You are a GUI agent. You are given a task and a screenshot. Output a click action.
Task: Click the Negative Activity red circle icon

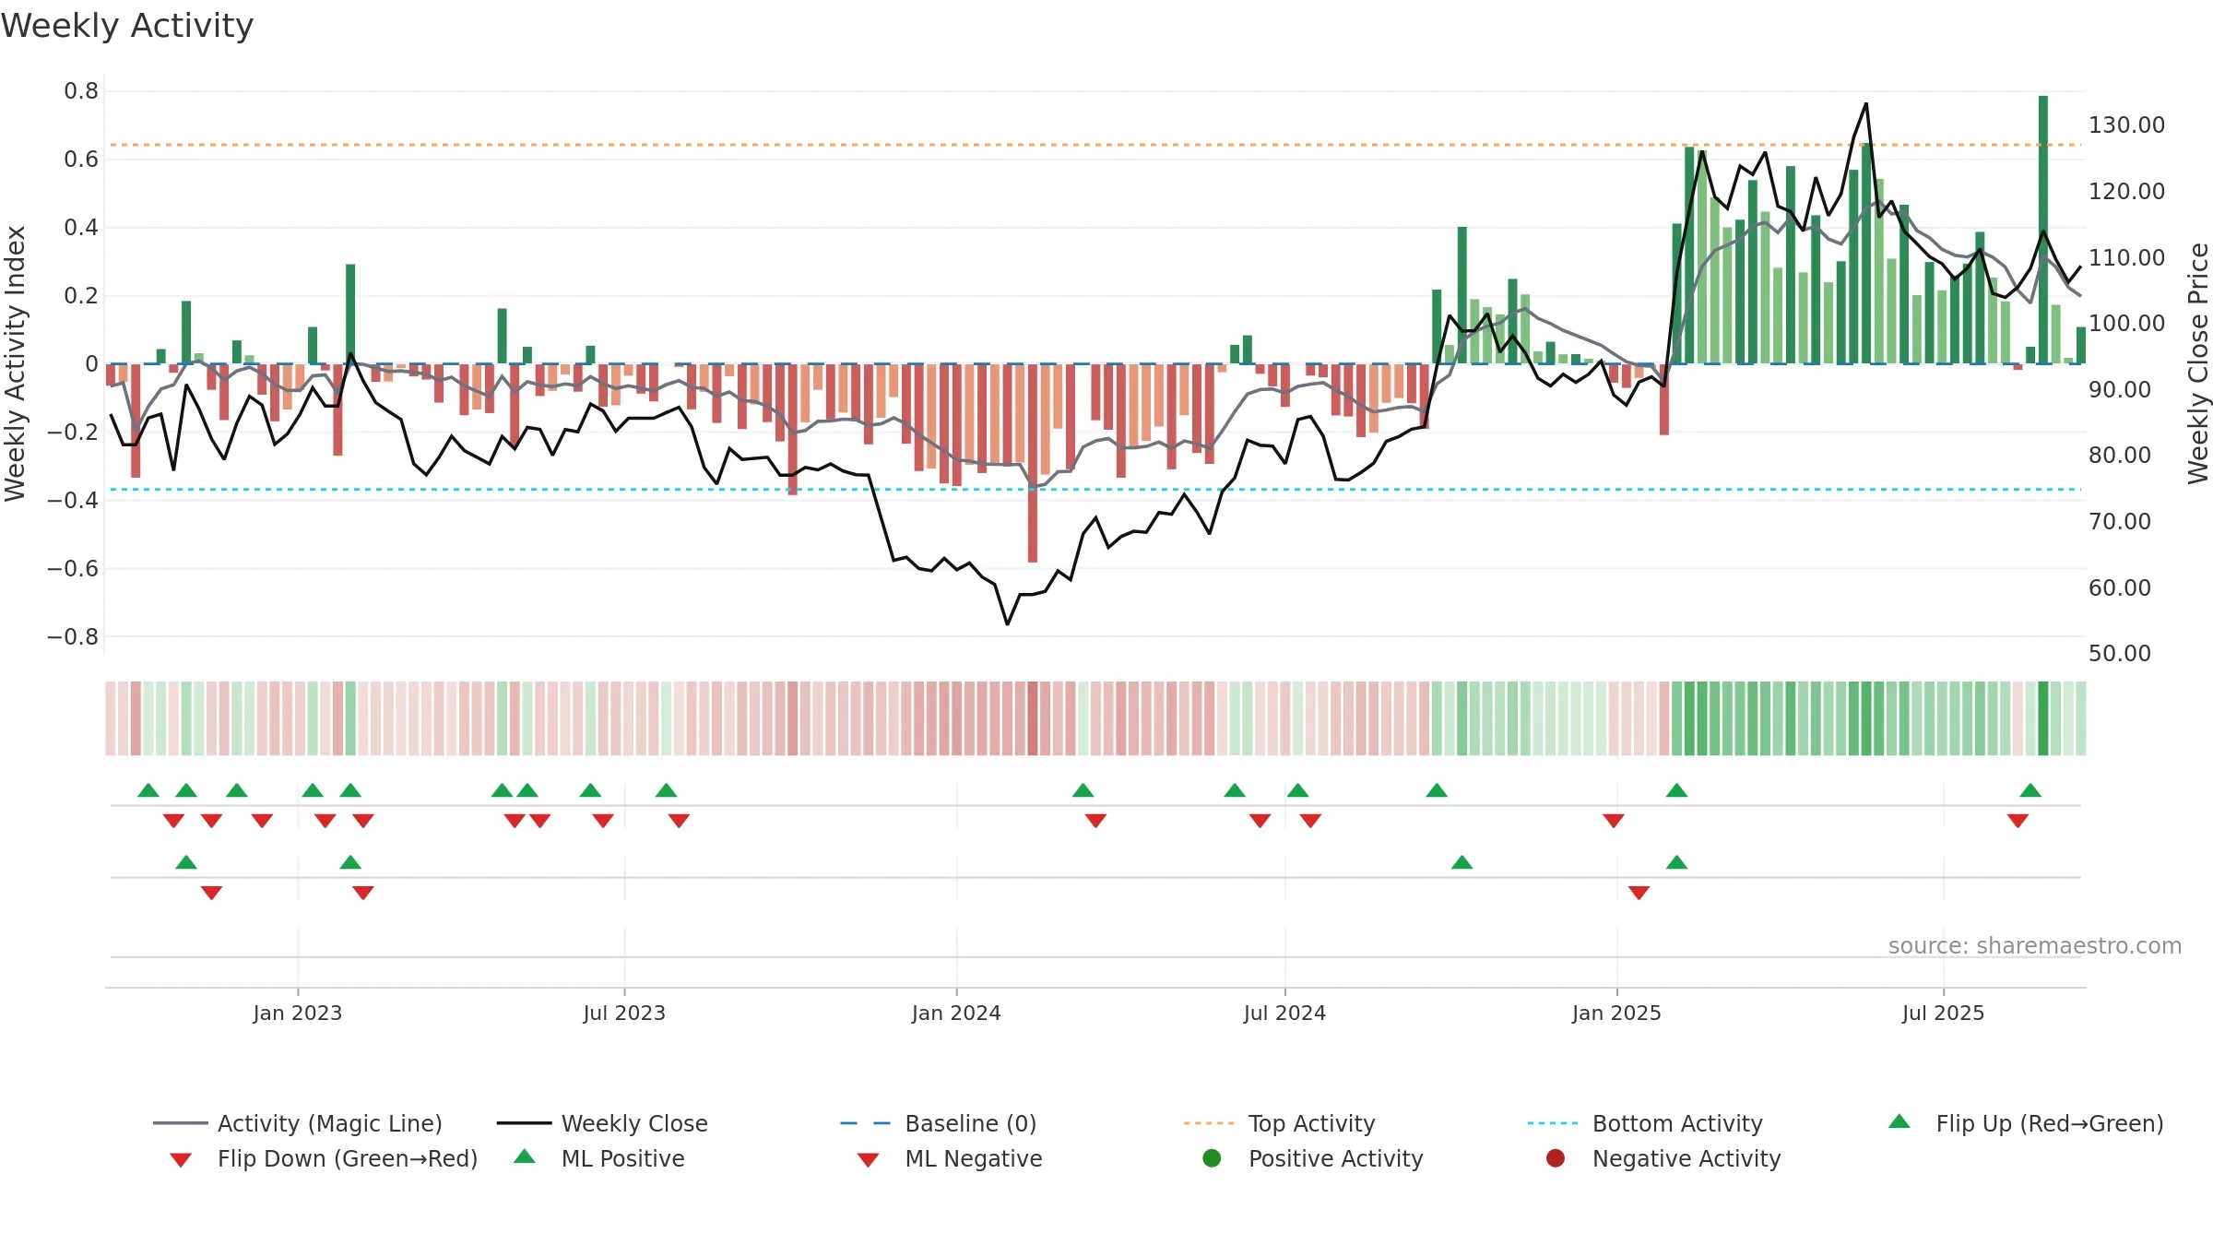pos(1556,1158)
